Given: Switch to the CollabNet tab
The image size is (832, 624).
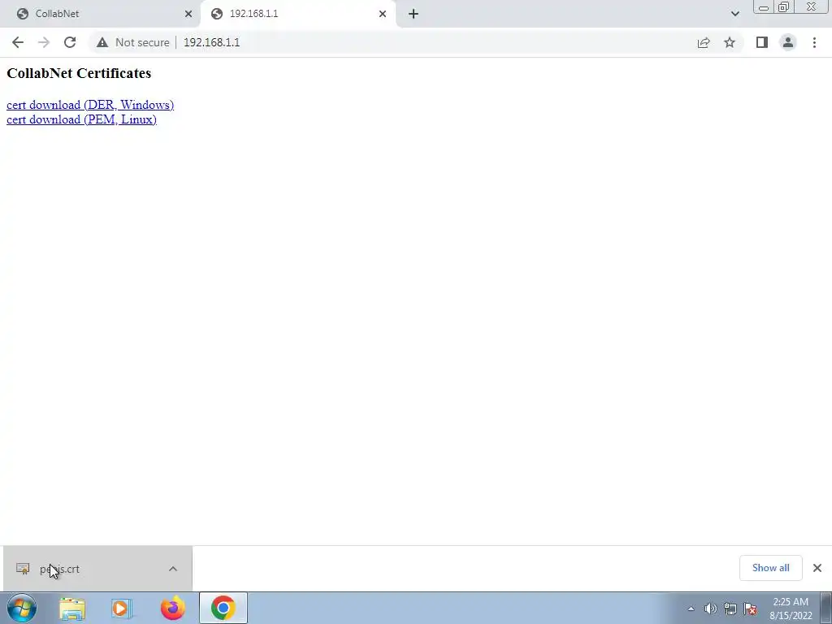Looking at the screenshot, I should point(100,14).
